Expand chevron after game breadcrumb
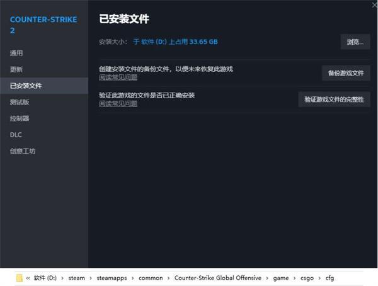The height and width of the screenshot is (286, 378). click(295, 278)
